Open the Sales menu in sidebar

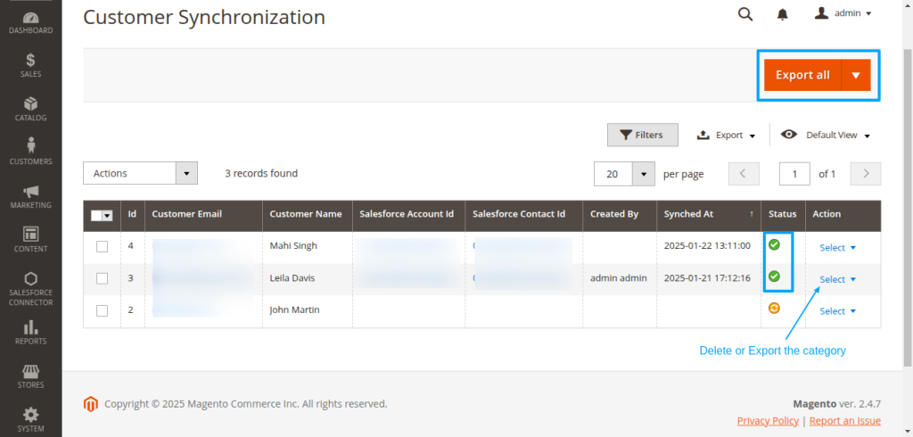click(31, 65)
